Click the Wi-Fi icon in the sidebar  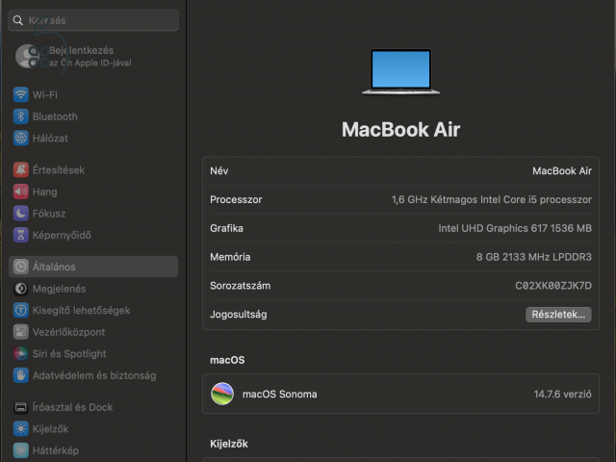(x=21, y=94)
